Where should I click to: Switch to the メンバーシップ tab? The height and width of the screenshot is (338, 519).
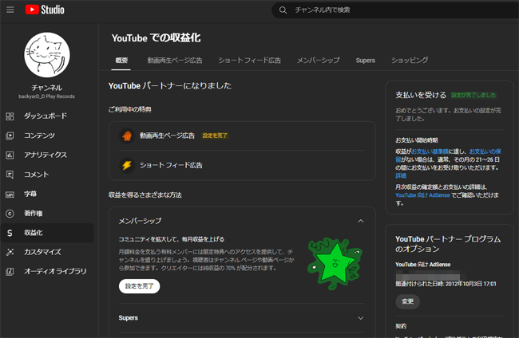pos(318,61)
